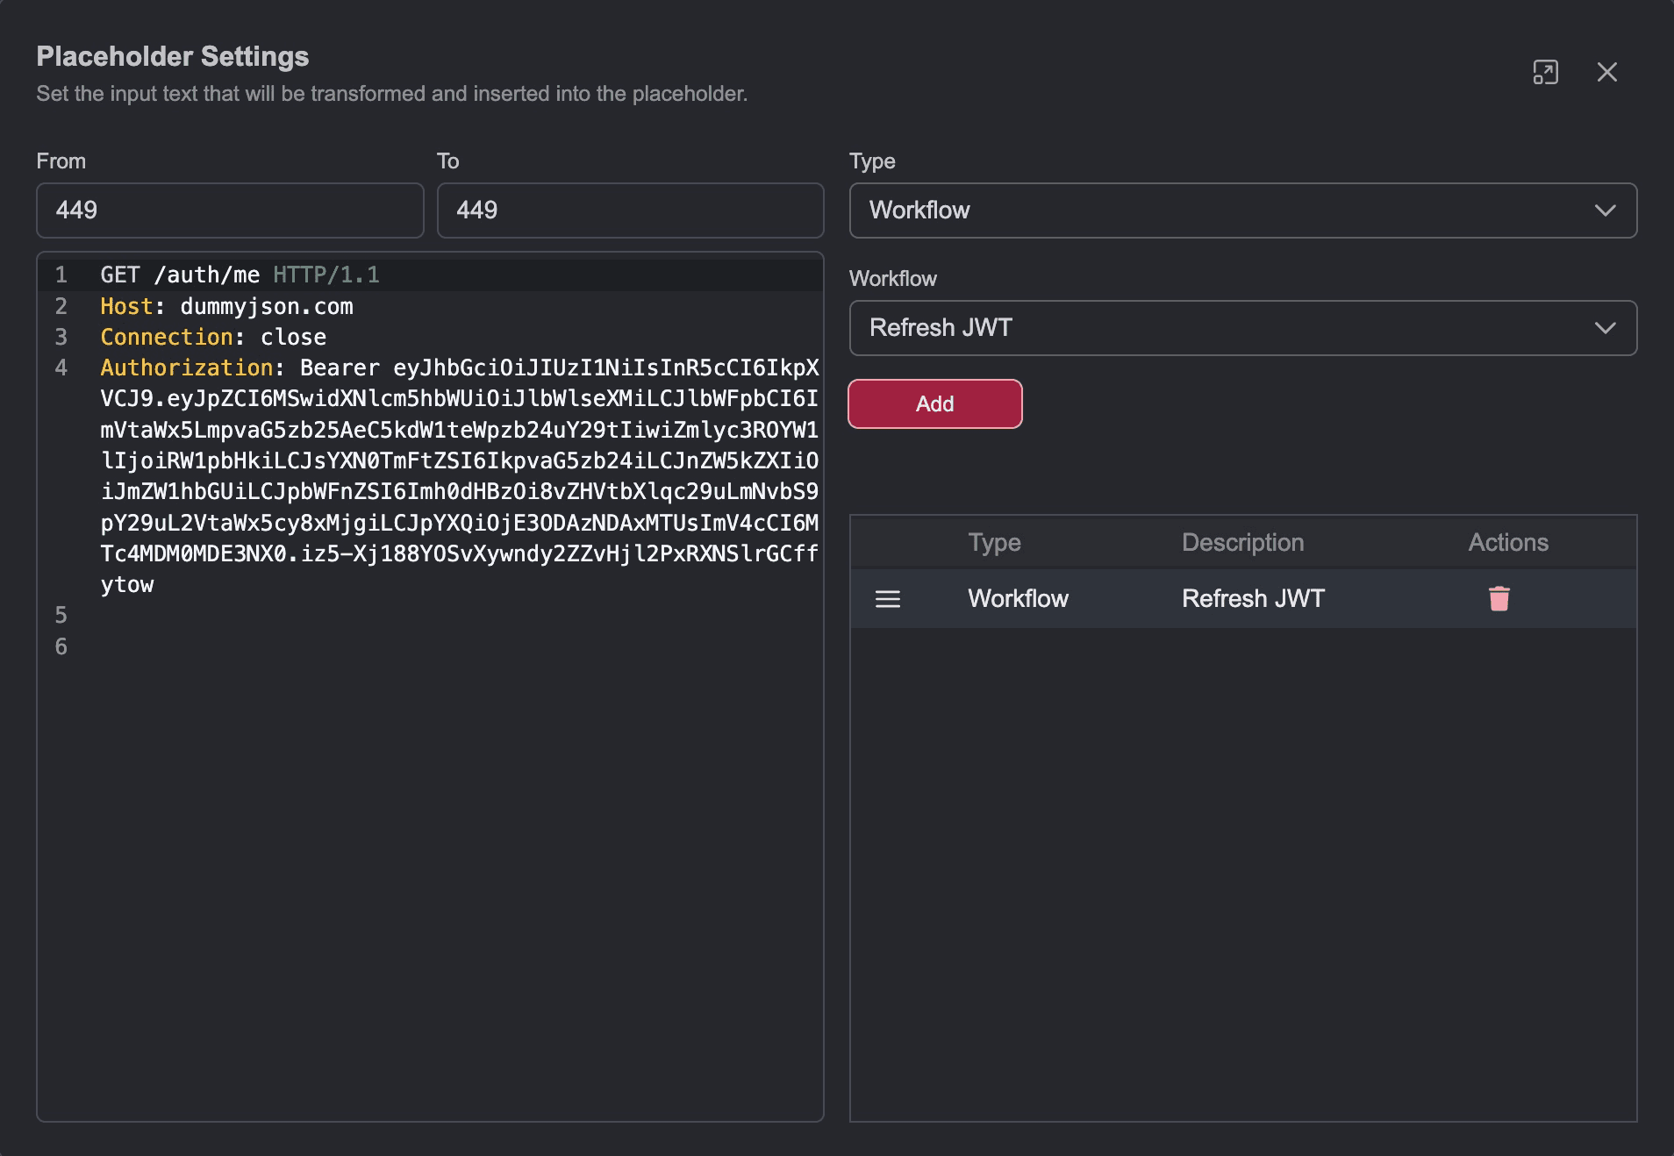Select the Refresh JWT description cell
1674x1156 pixels.
tap(1253, 598)
